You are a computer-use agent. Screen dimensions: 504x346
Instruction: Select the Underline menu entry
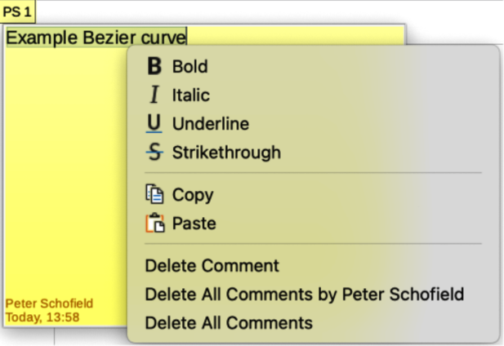click(x=210, y=124)
